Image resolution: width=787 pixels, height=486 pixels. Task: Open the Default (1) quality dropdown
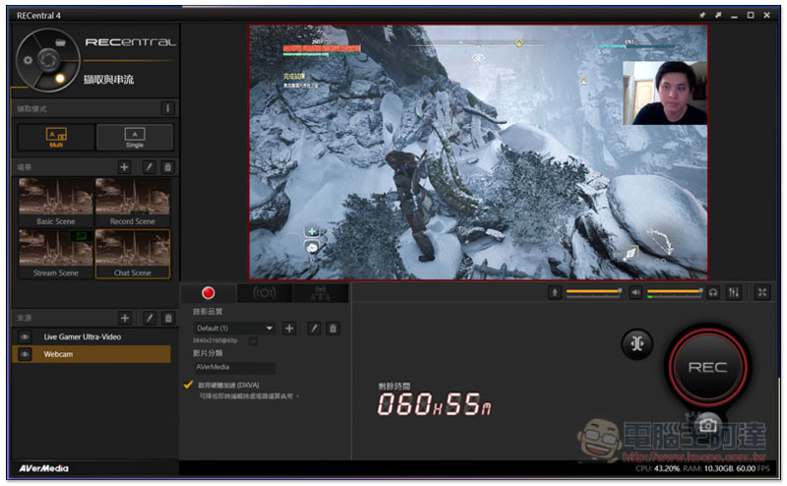234,329
